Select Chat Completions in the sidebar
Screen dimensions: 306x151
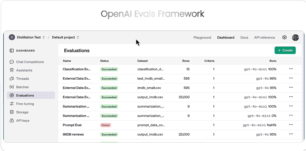pyautogui.click(x=31, y=62)
